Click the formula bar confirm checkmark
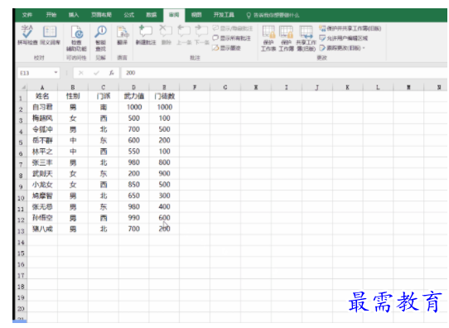 (96, 73)
